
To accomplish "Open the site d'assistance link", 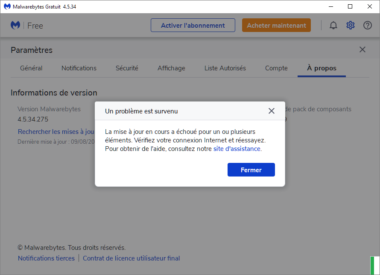I will pyautogui.click(x=237, y=149).
